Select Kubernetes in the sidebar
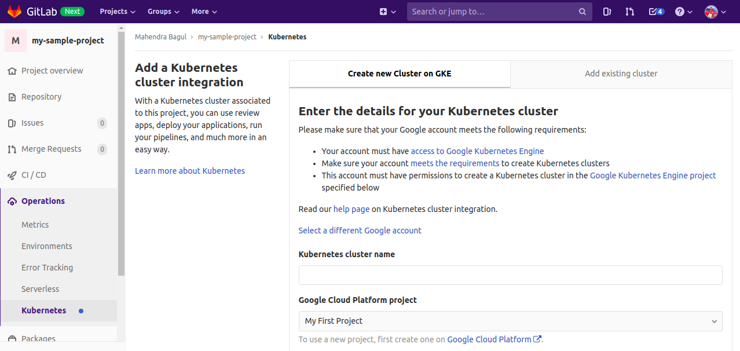The image size is (740, 351). click(x=43, y=310)
